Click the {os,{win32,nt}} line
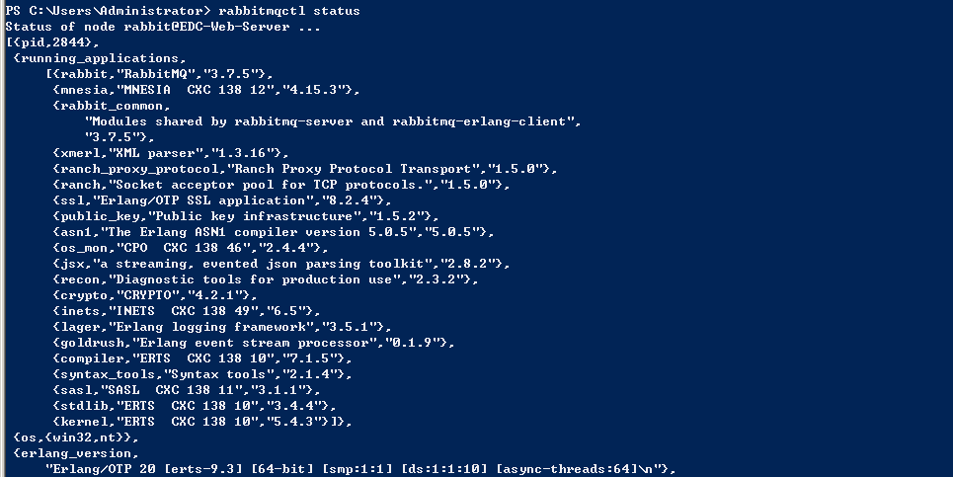 coord(78,437)
